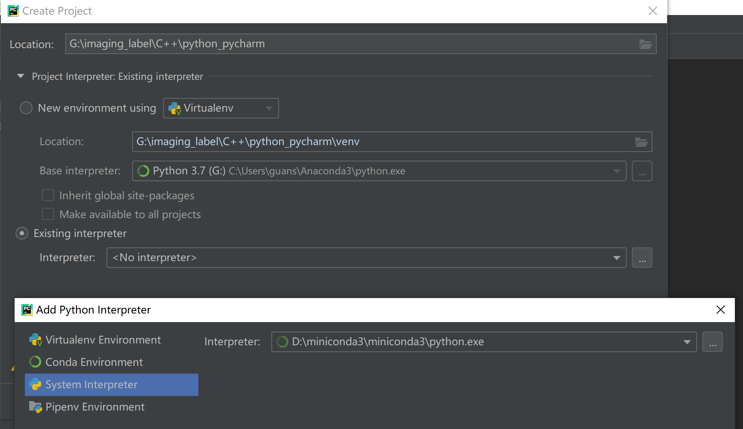Click the Virtualenv Environment python icon
Viewport: 743px width, 429px height.
point(35,340)
